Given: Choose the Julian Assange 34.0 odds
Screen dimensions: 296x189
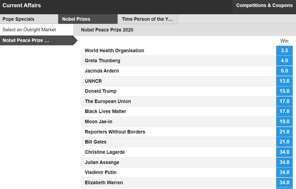Looking at the screenshot, I should (x=284, y=162).
